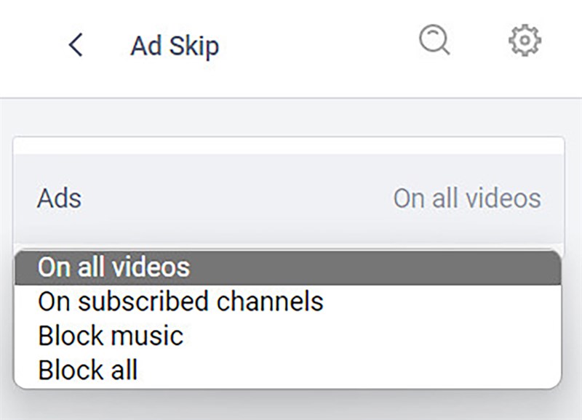Click the Ads settings row
582x420 pixels.
coord(291,198)
